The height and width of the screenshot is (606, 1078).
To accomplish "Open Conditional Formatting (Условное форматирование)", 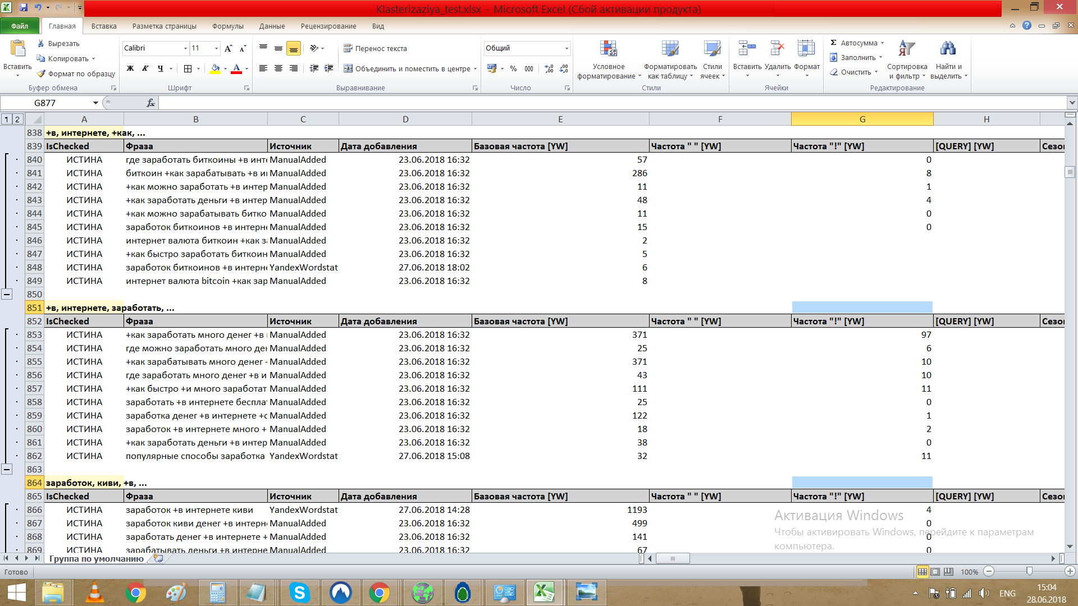I will pyautogui.click(x=609, y=59).
